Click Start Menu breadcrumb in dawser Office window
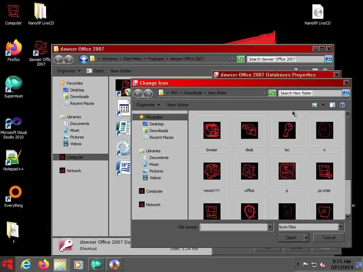This screenshot has width=363, height=272. coord(133,59)
